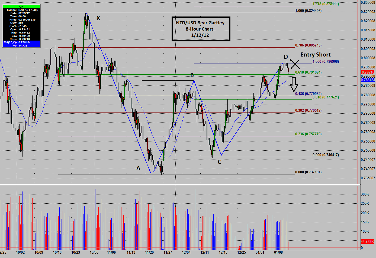This screenshot has height=258, width=376.
Task: Click the 0.786 (0.805745) retracement label
Action: point(308,45)
